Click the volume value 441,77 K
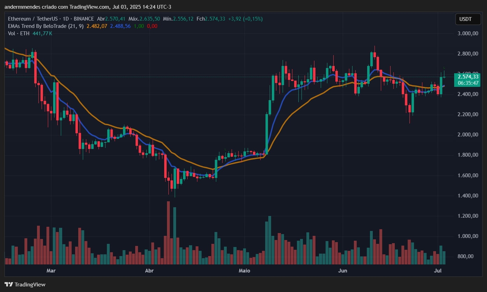Image resolution: width=487 pixels, height=292 pixels. tap(42, 33)
